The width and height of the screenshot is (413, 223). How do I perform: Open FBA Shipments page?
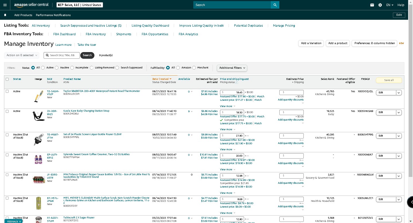(x=124, y=34)
